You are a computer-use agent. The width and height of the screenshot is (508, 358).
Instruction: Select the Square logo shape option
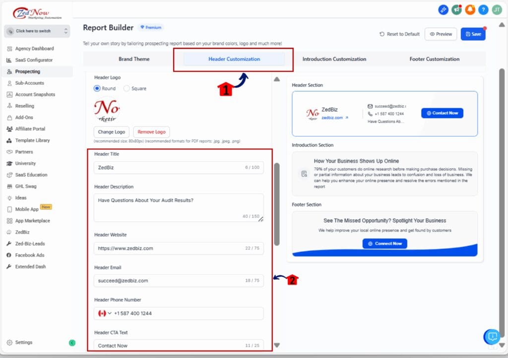[x=128, y=88]
